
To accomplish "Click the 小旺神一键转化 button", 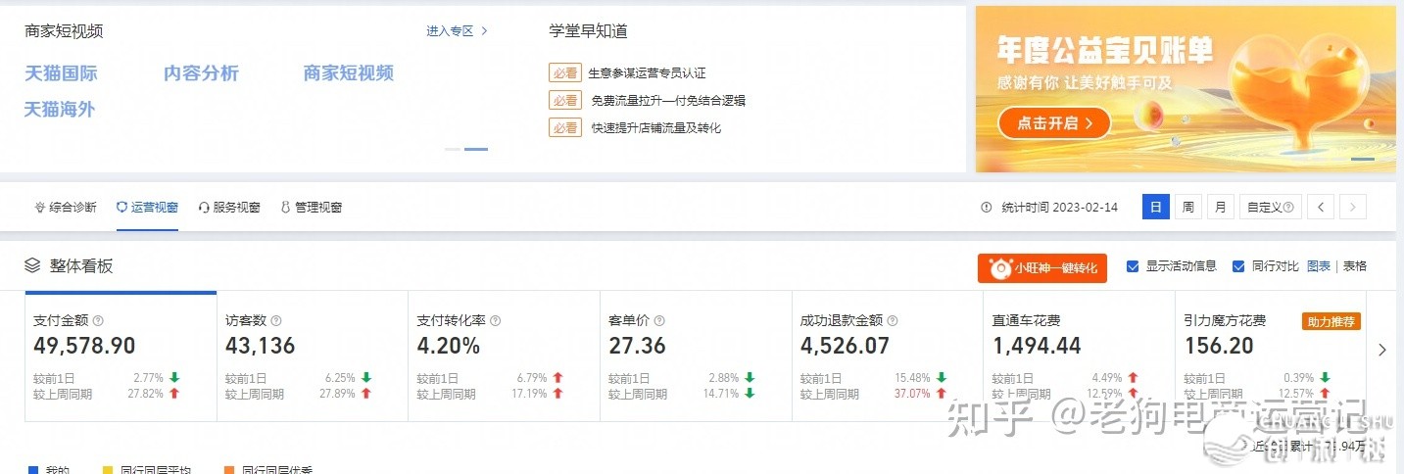I will click(x=1041, y=268).
